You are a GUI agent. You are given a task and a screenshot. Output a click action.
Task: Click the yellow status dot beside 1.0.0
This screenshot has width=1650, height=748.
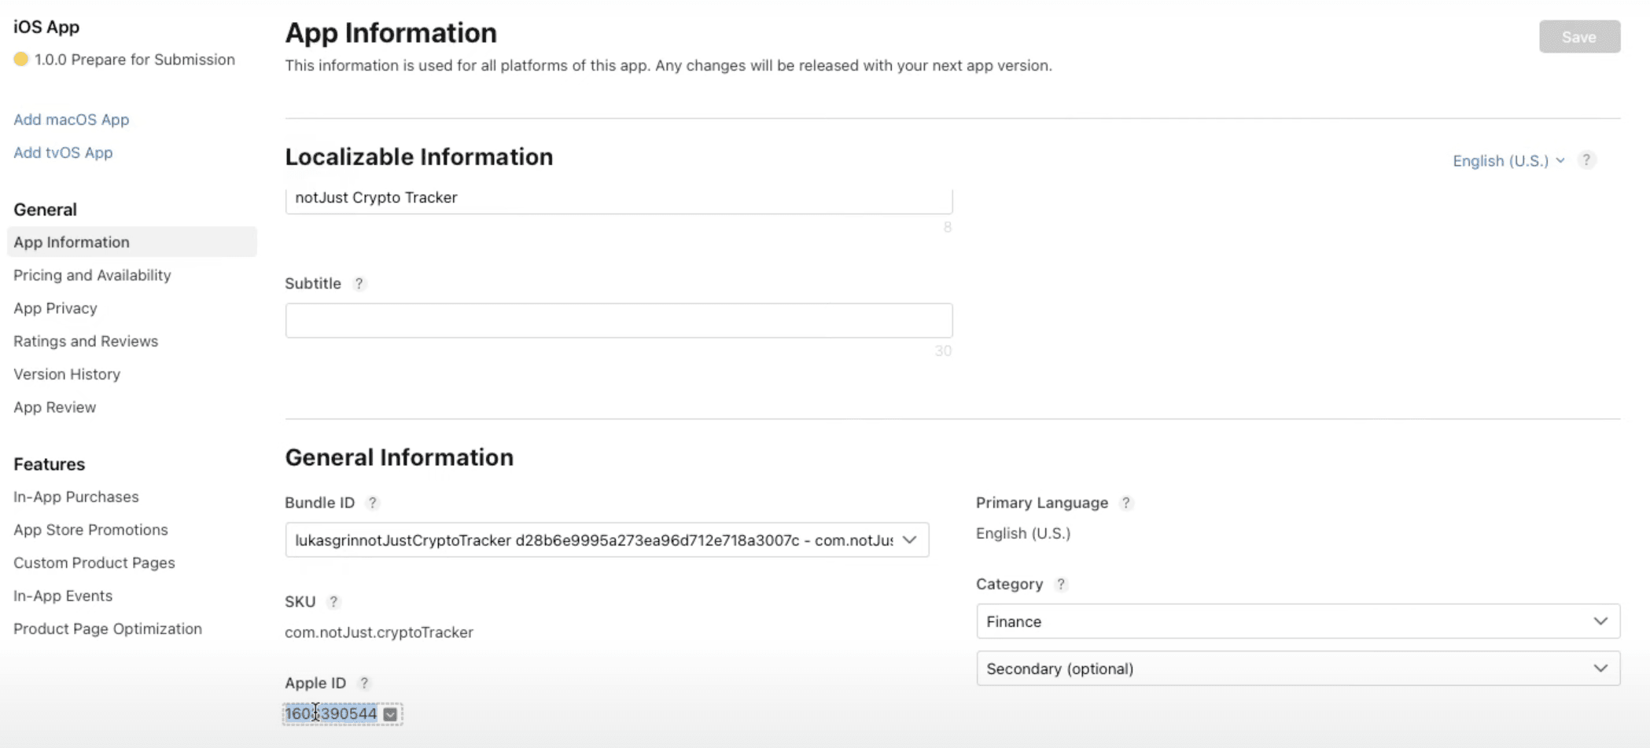point(21,58)
